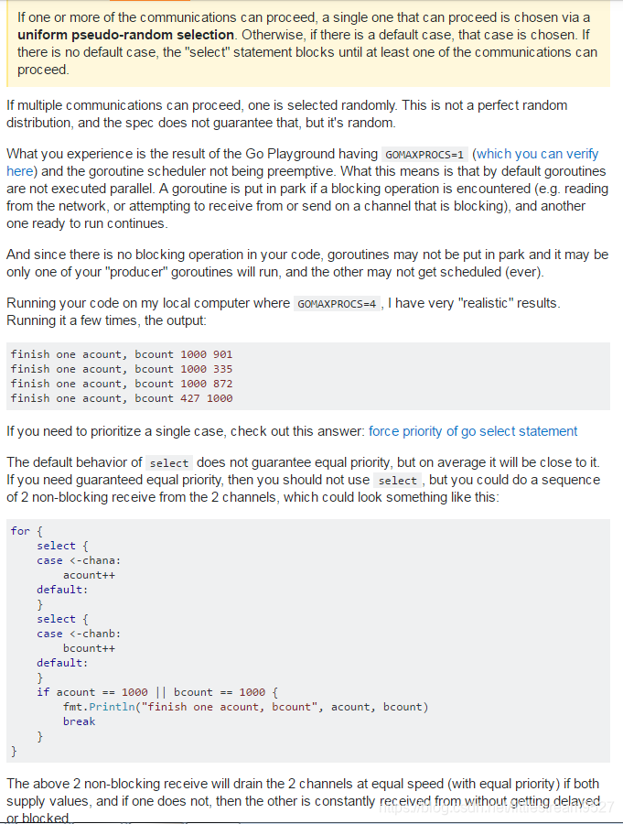Follow the 'here' link about GOMAXPROCS
This screenshot has width=623, height=824.
[x=20, y=171]
